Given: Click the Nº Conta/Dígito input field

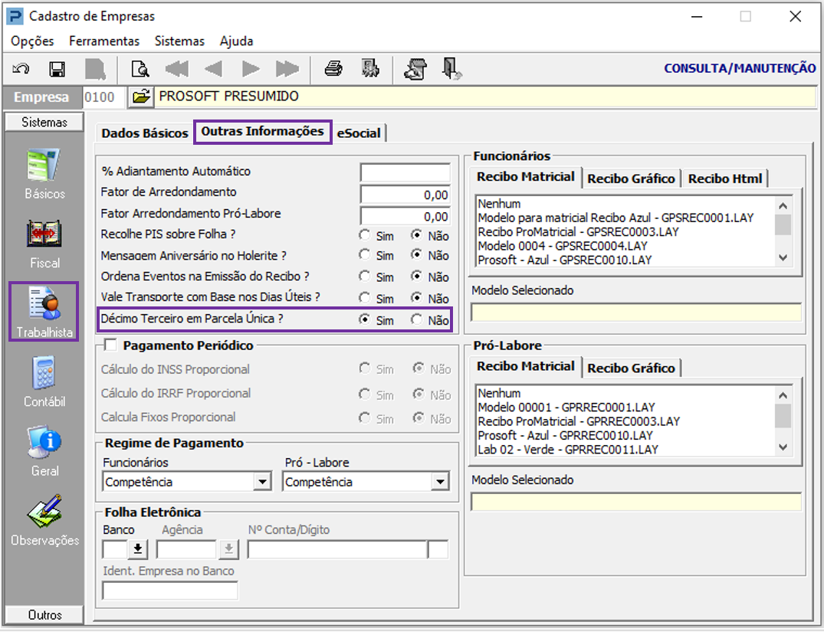Looking at the screenshot, I should [336, 549].
